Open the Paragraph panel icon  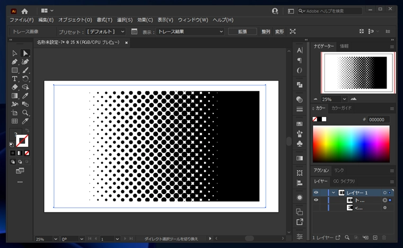pos(300,60)
